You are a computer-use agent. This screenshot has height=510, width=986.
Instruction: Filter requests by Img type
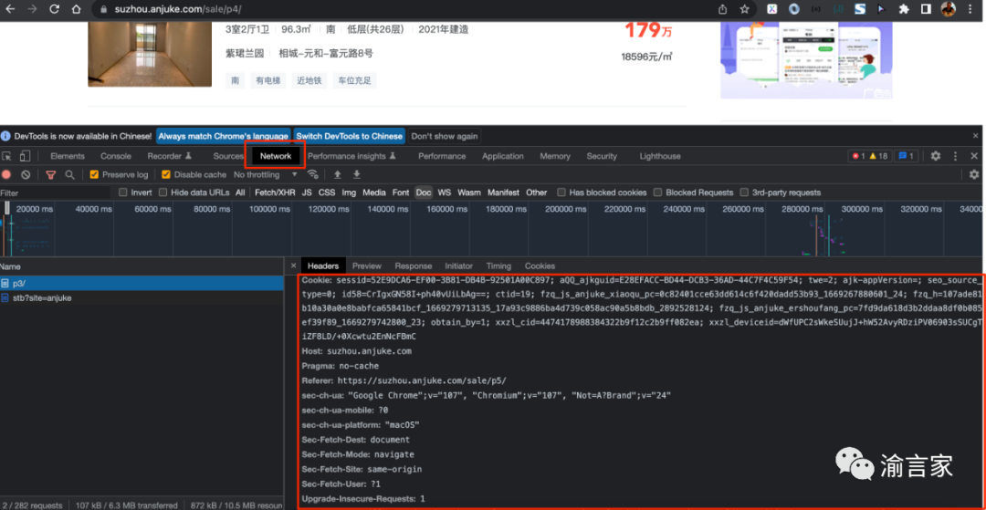coord(349,193)
